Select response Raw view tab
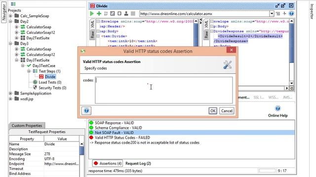Image resolution: width=316 pixels, height=177 pixels. click(206, 34)
